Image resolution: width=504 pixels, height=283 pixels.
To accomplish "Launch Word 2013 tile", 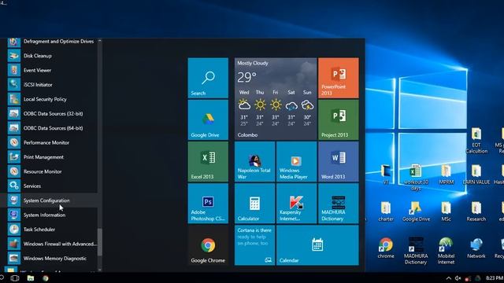I will point(338,161).
